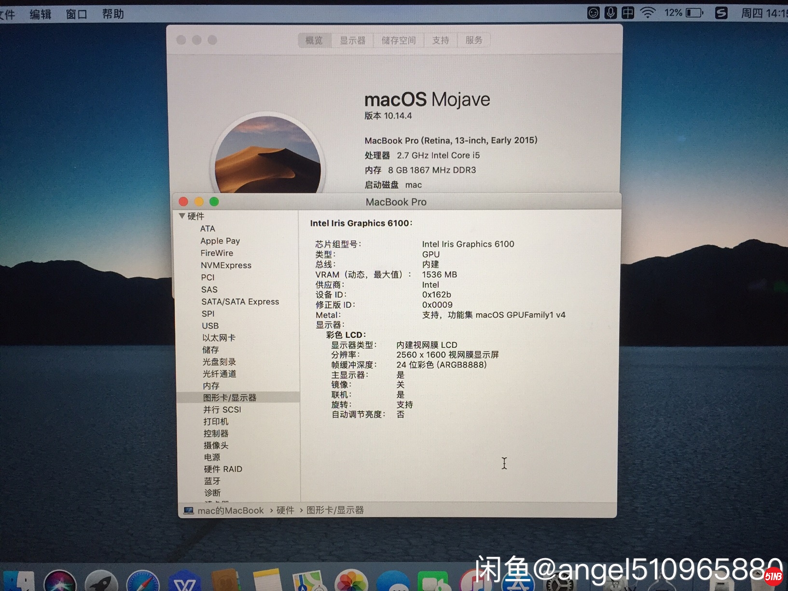Switch to the 显示器 tab
Screen dimensions: 788x591
353,41
